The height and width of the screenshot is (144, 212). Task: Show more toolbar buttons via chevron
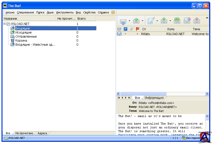[x=207, y=18]
